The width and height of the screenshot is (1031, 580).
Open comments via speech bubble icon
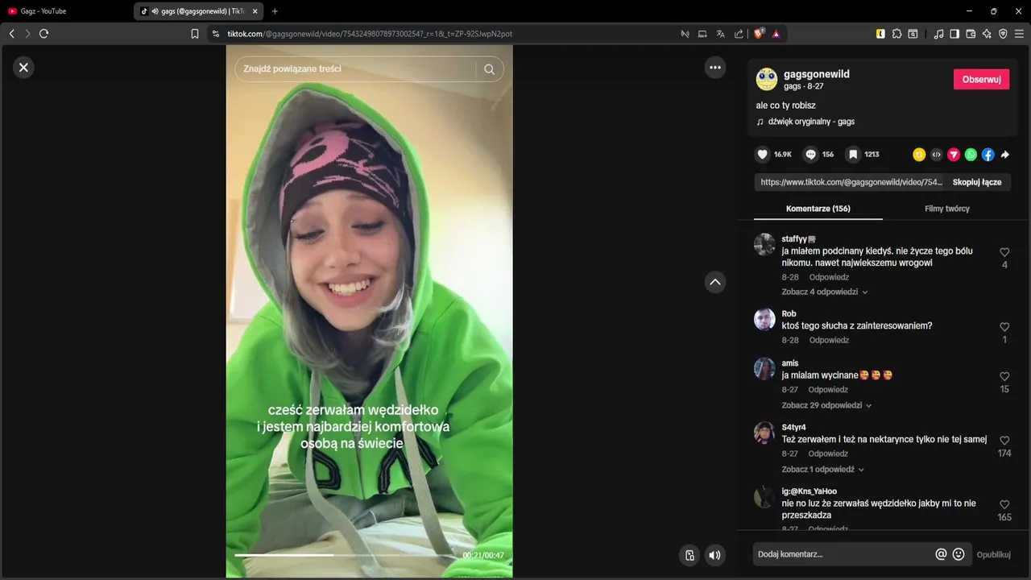click(811, 154)
